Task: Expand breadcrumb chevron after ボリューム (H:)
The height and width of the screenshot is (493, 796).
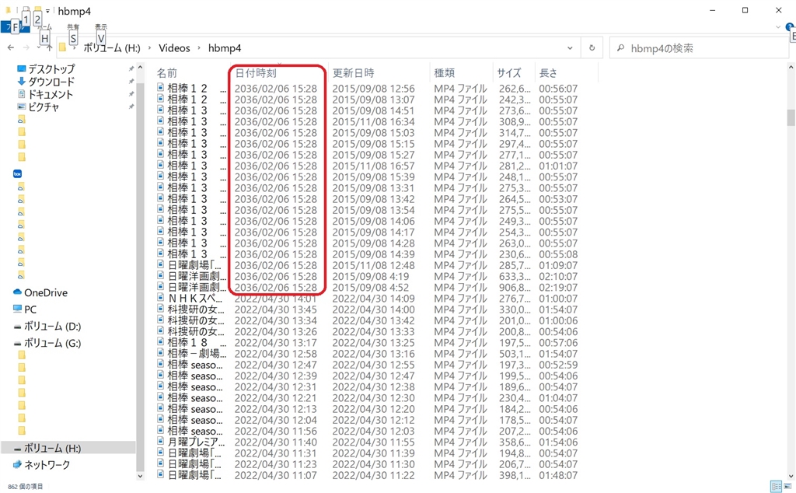Action: pyautogui.click(x=150, y=47)
